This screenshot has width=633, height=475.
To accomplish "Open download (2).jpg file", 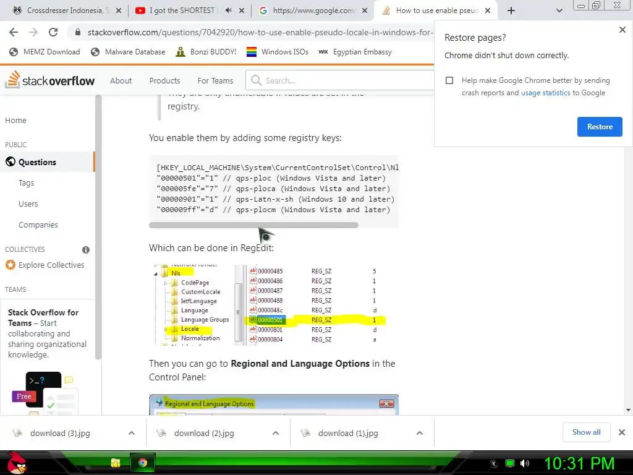I will 205,433.
